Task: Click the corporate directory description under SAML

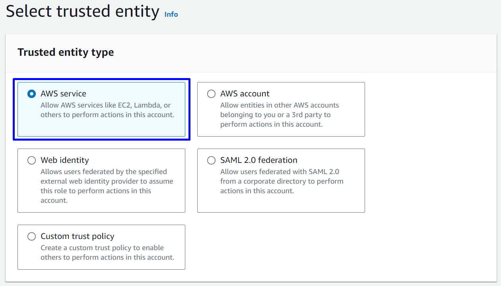Action: (x=282, y=181)
